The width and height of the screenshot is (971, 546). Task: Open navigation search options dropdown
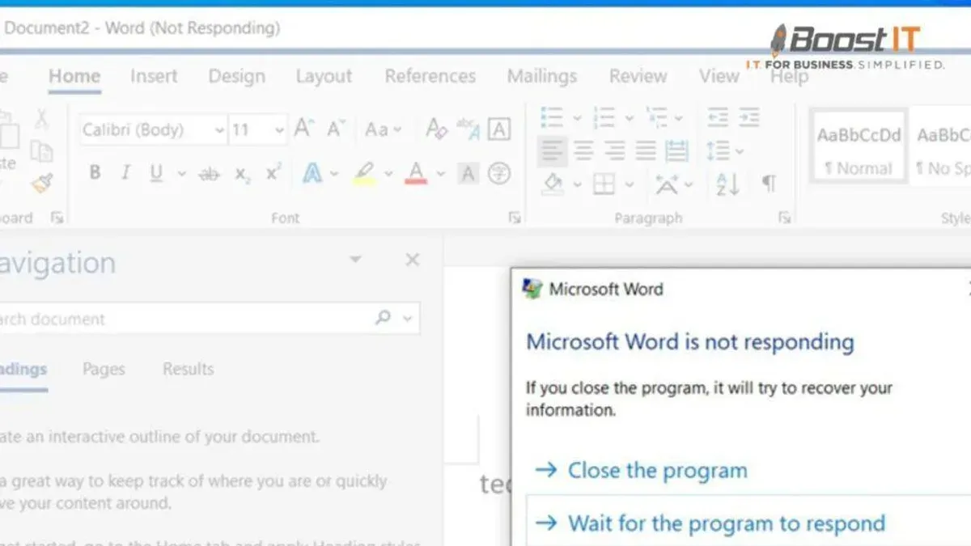click(407, 319)
